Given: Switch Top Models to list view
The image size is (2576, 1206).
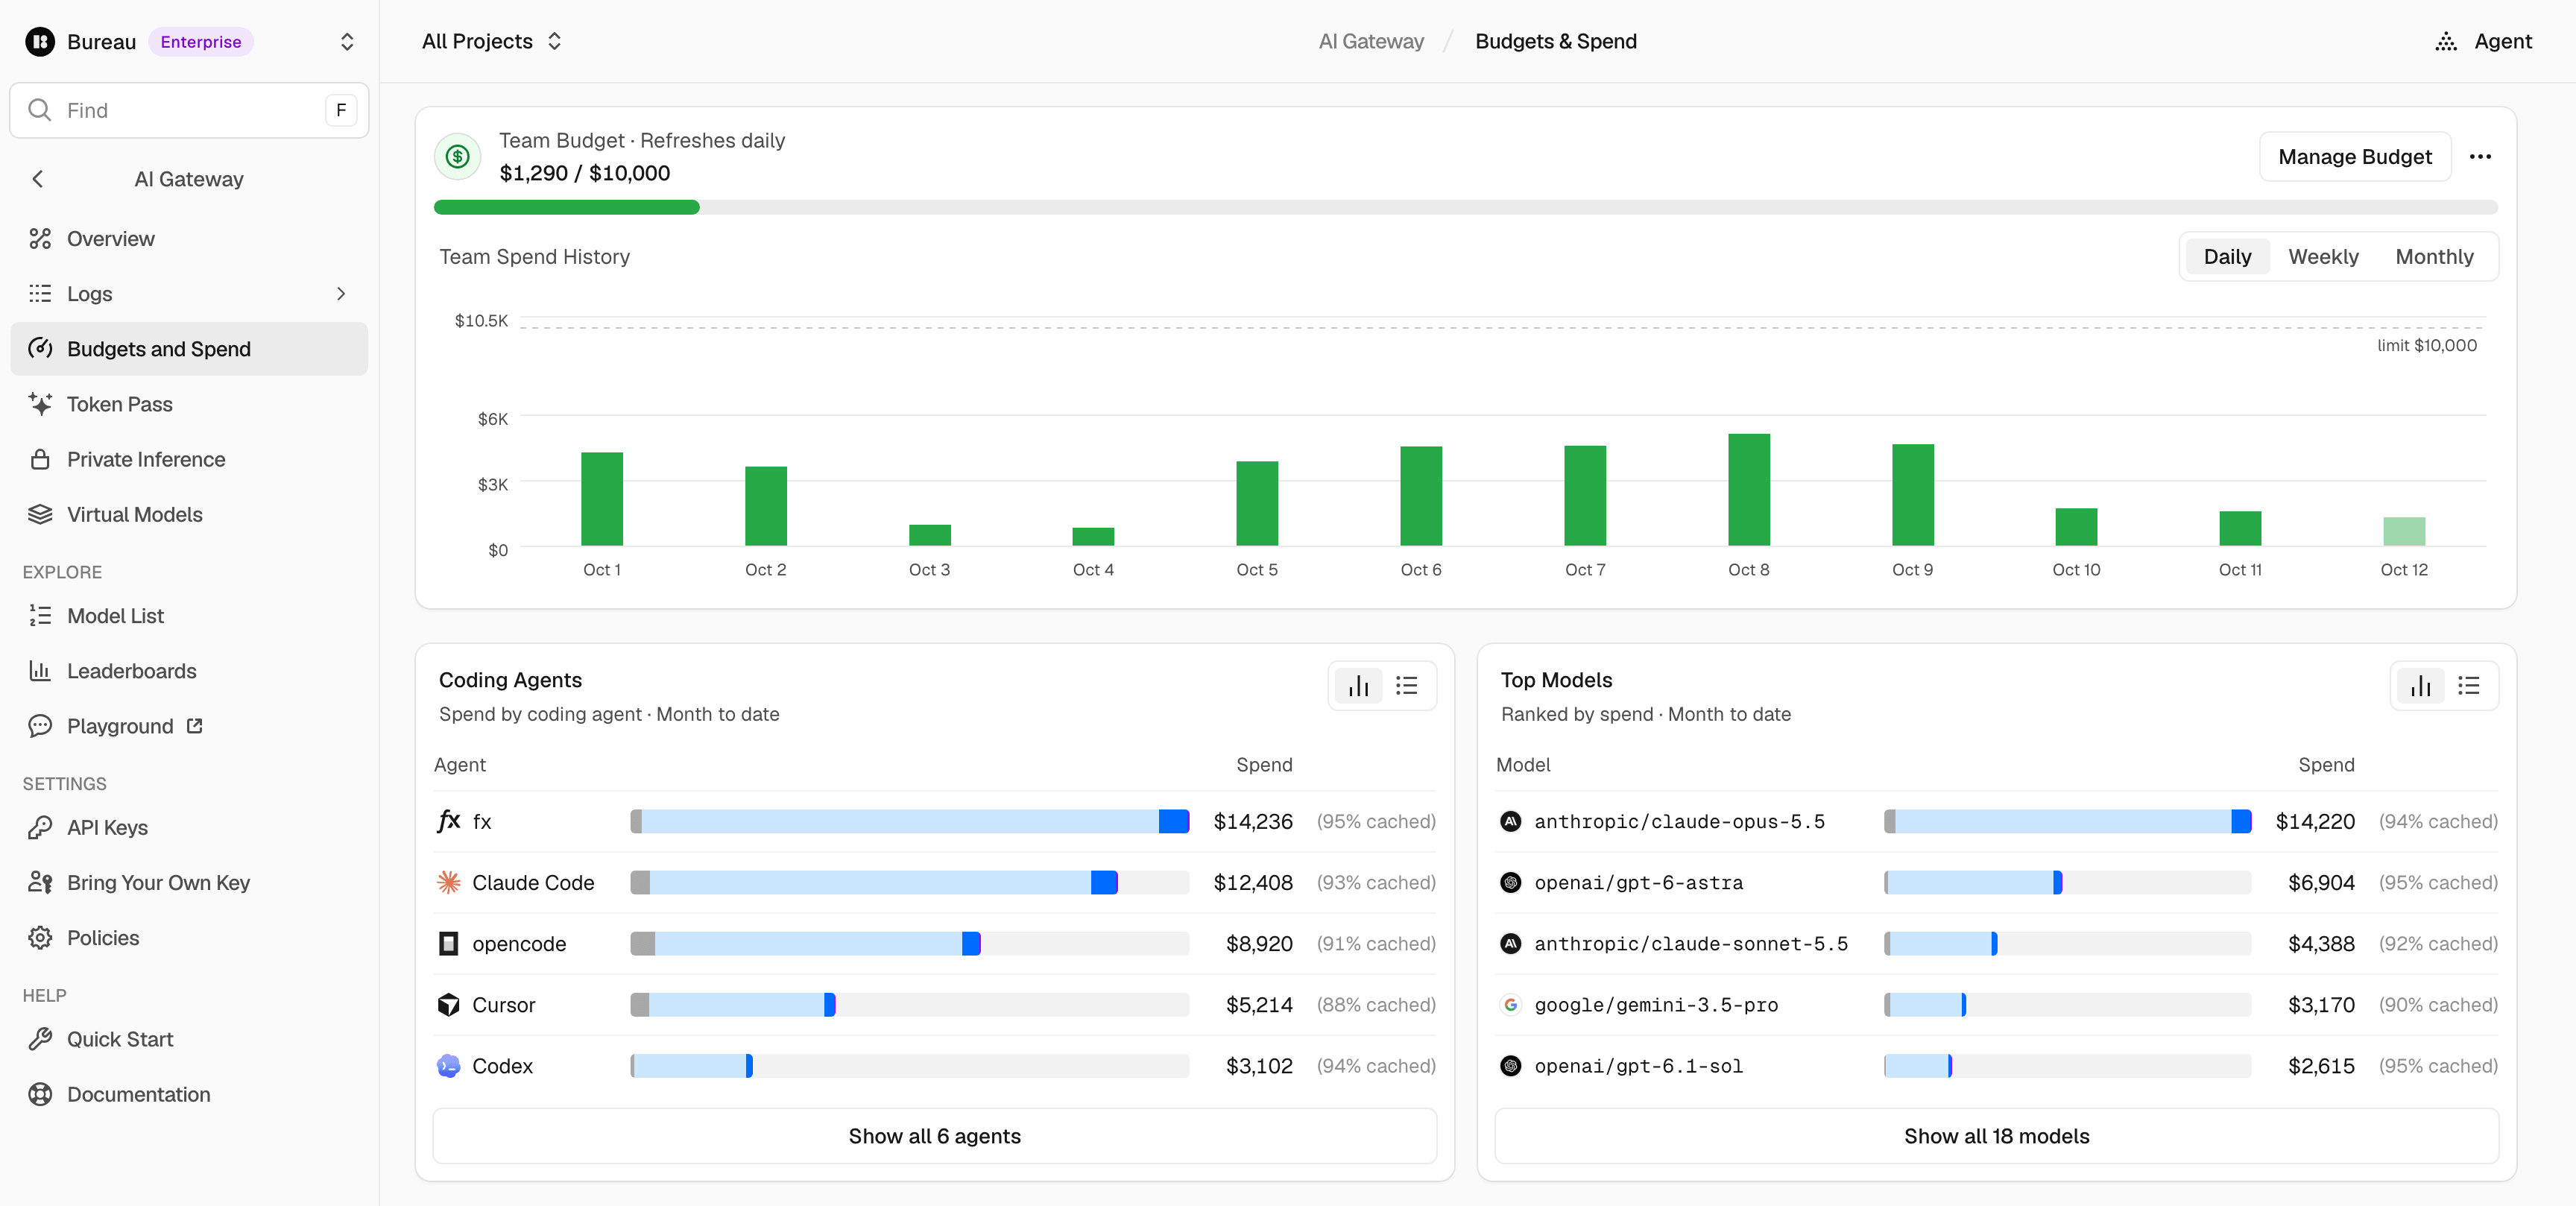Looking at the screenshot, I should pyautogui.click(x=2469, y=686).
